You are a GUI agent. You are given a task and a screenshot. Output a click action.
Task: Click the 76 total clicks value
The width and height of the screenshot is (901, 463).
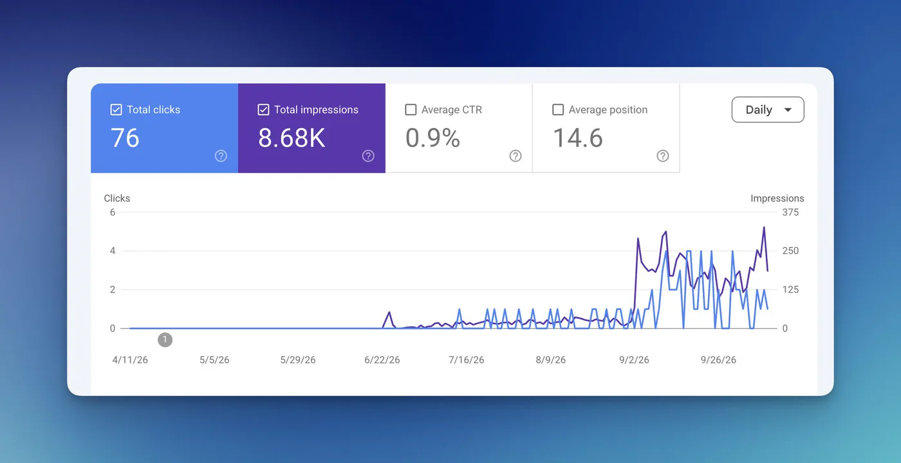(125, 138)
